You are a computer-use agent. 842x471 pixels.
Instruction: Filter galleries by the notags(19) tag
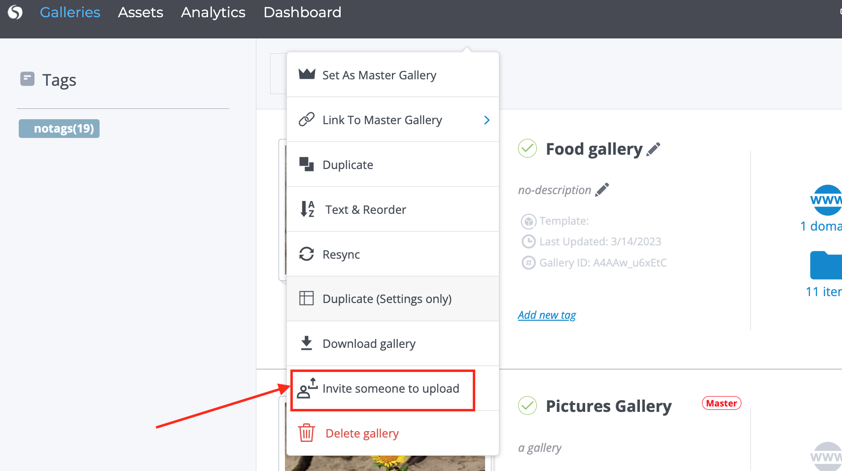tap(59, 129)
